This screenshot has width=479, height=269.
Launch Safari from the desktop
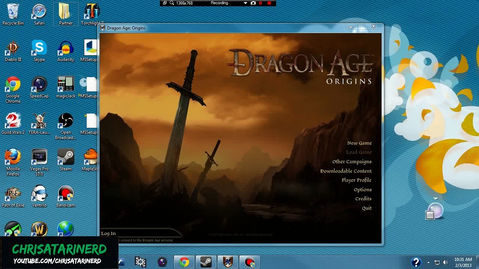tap(39, 15)
